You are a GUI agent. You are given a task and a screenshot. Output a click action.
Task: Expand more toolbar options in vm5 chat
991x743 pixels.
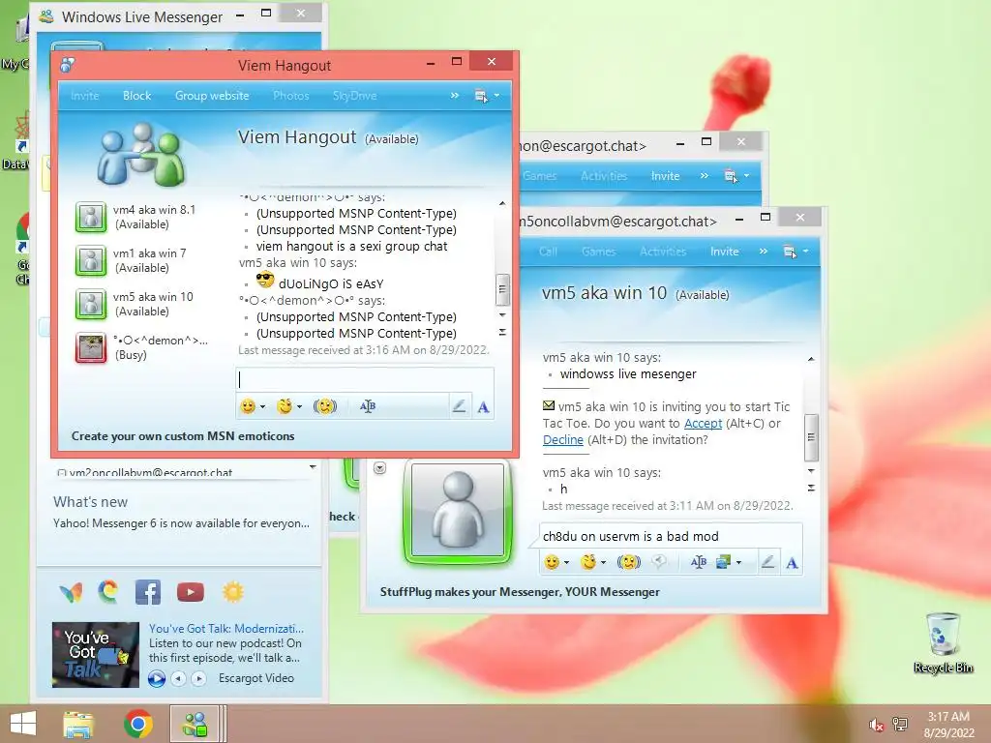click(763, 252)
